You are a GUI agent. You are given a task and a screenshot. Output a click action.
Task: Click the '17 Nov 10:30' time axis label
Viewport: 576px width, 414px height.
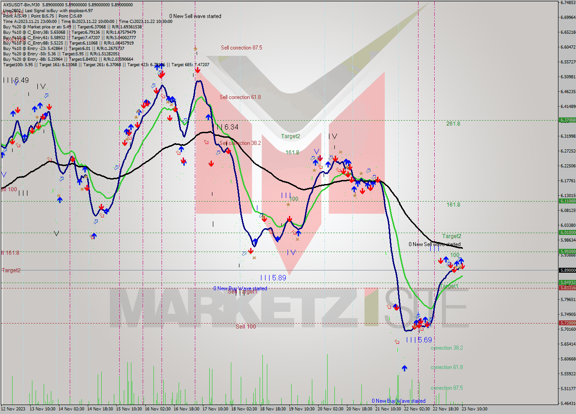[x=216, y=409]
